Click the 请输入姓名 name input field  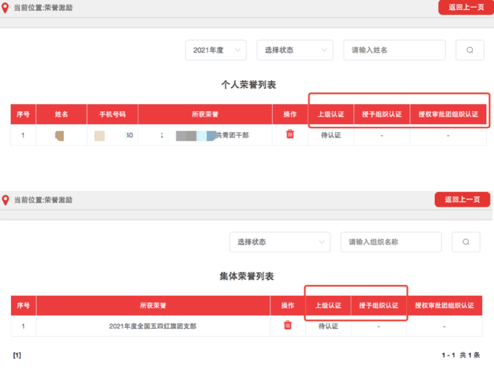point(394,50)
